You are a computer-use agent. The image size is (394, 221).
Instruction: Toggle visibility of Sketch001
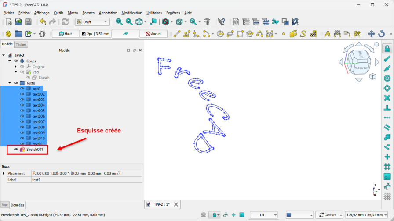click(x=16, y=150)
